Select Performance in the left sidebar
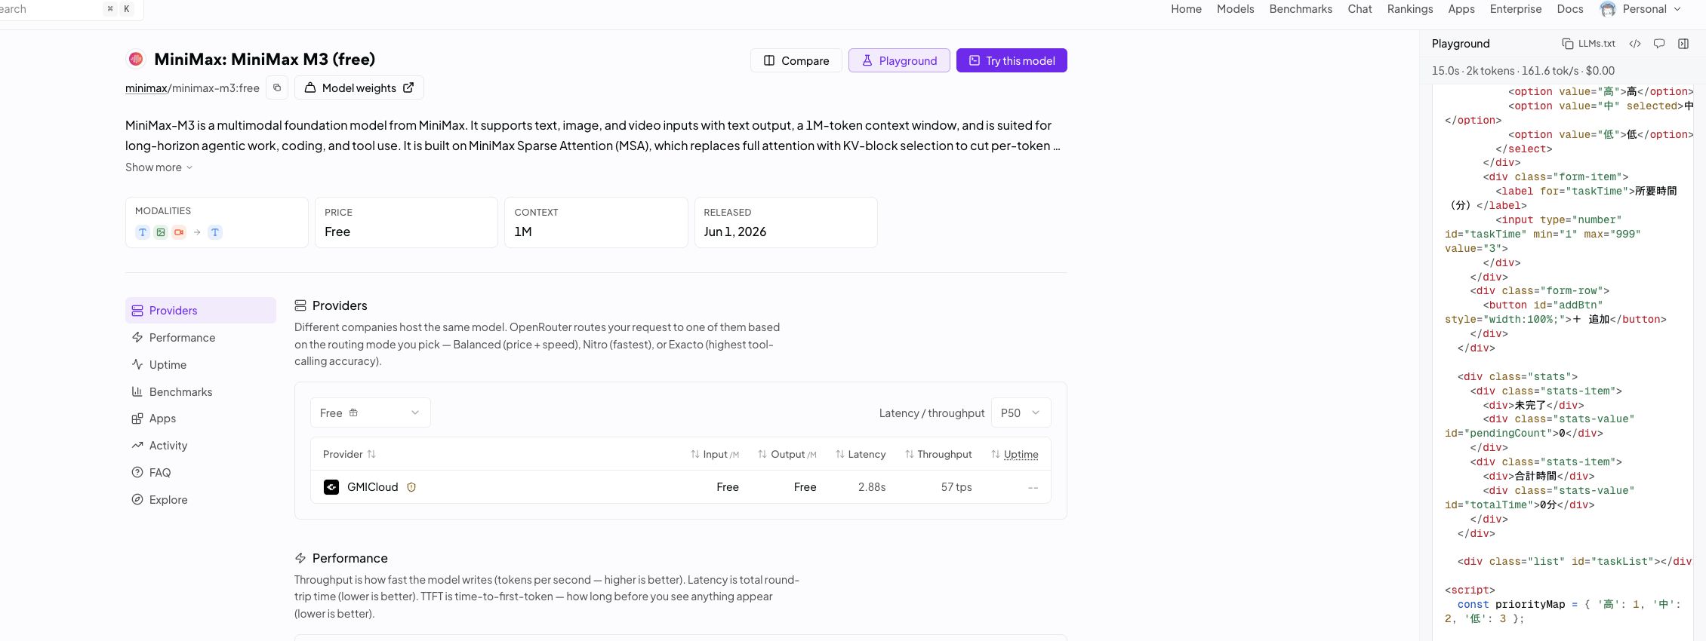This screenshot has height=641, width=1706. pos(201,338)
